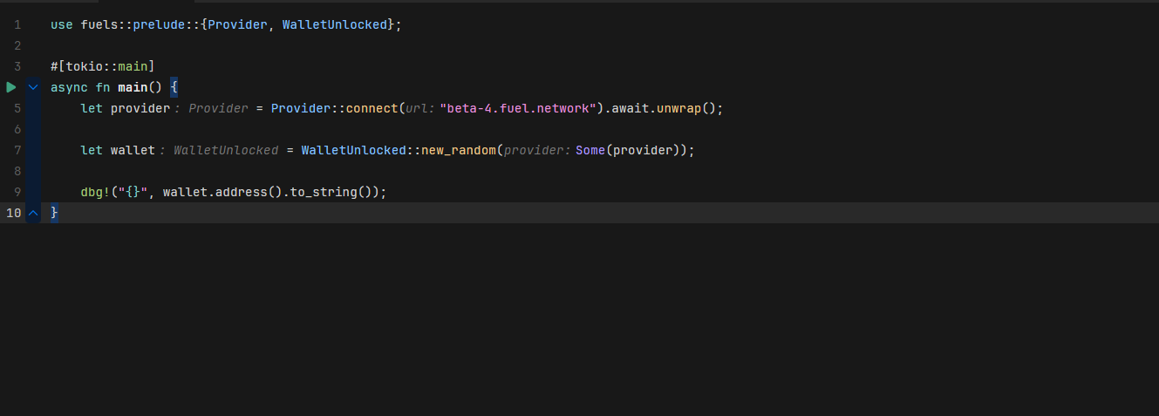This screenshot has height=416, width=1159.
Task: Click line number 1 in the gutter
Action: coord(17,24)
